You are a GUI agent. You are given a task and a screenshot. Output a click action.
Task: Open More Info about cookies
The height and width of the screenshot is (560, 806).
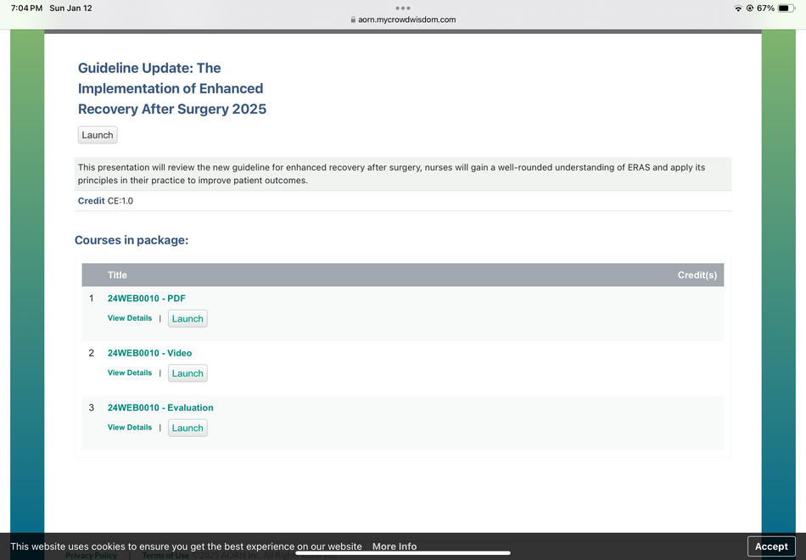[395, 546]
